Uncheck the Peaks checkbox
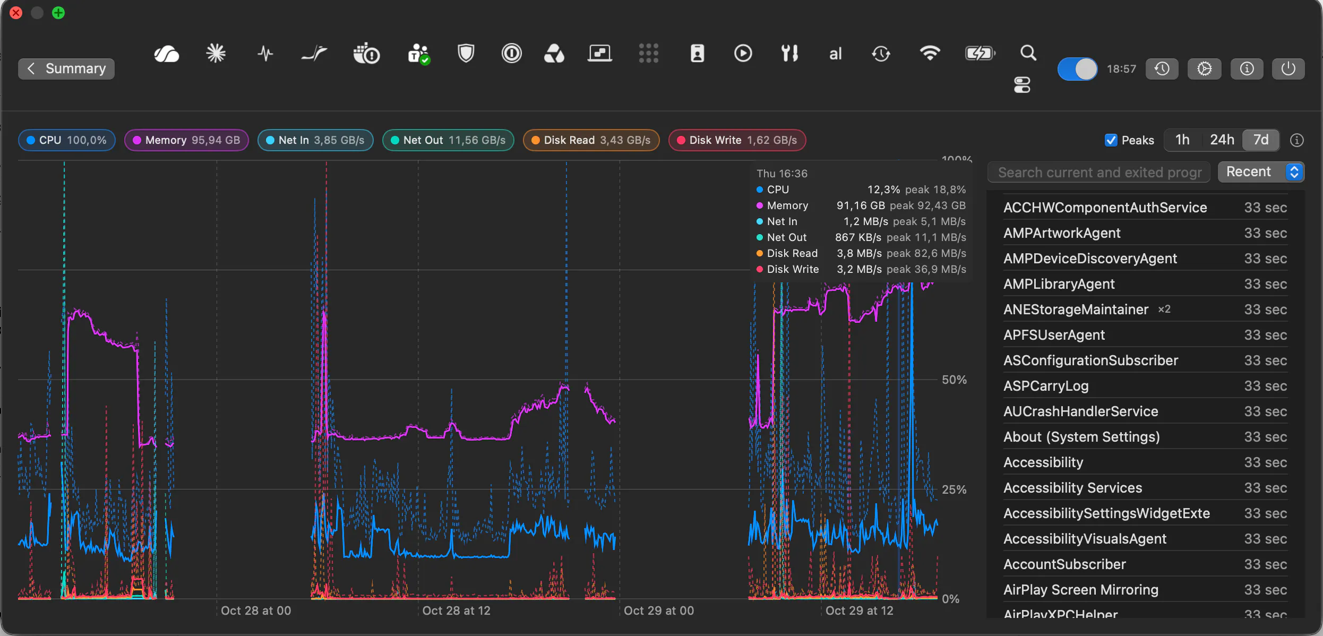Viewport: 1323px width, 636px height. tap(1111, 140)
